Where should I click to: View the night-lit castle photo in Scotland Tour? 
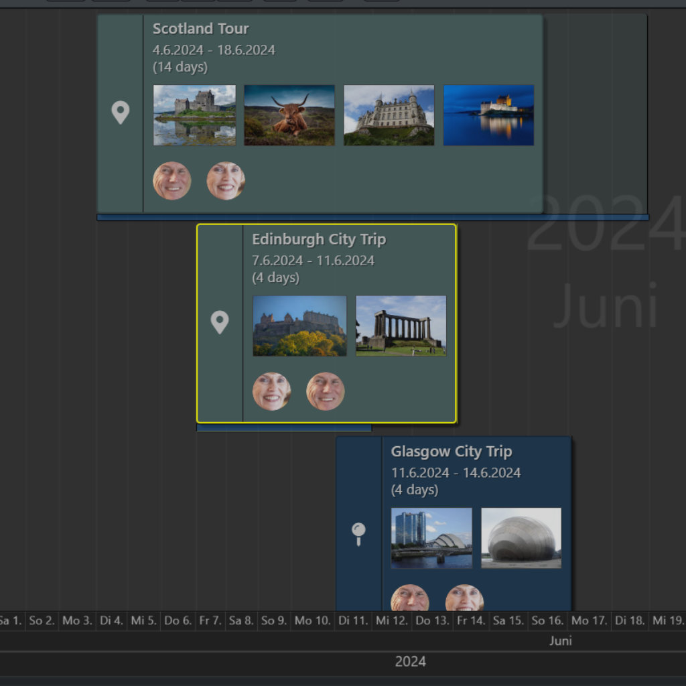(x=488, y=115)
